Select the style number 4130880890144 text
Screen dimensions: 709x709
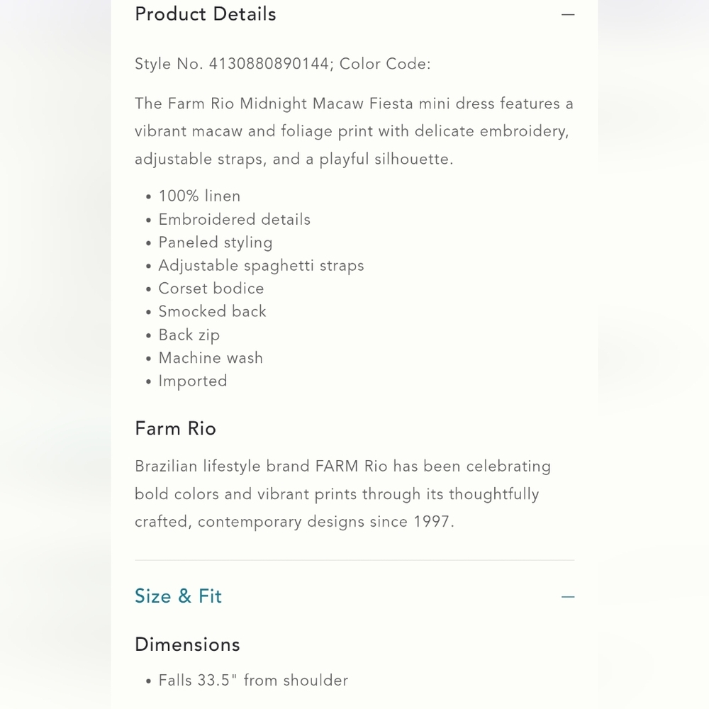pyautogui.click(x=269, y=64)
